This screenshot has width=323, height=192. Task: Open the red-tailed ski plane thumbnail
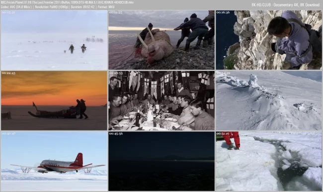coord(54,161)
